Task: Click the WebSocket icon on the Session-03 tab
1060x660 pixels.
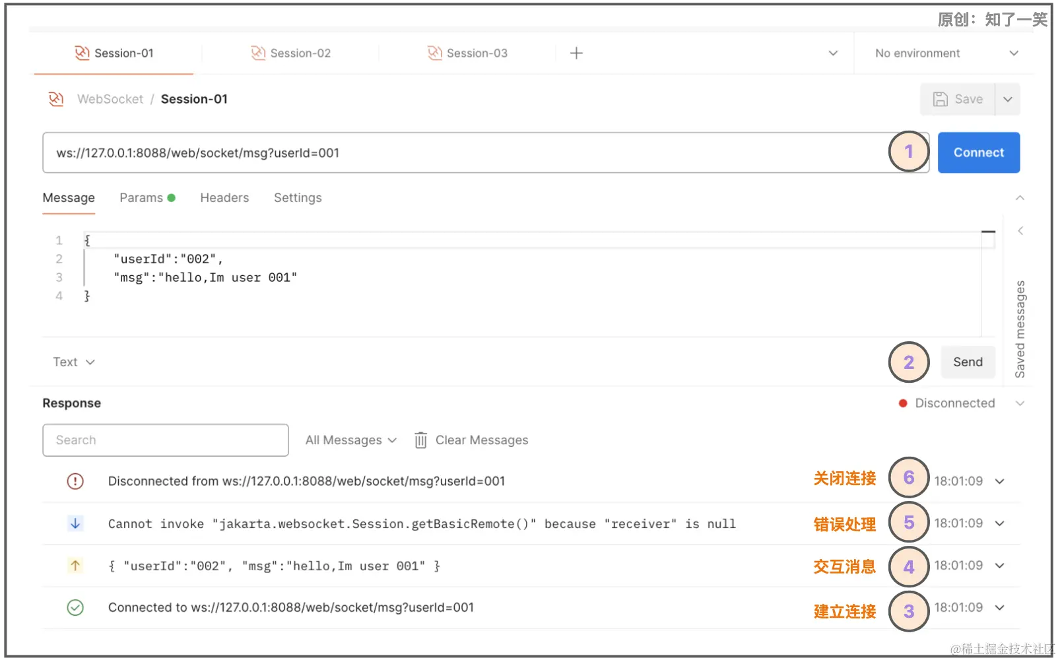Action: (435, 53)
